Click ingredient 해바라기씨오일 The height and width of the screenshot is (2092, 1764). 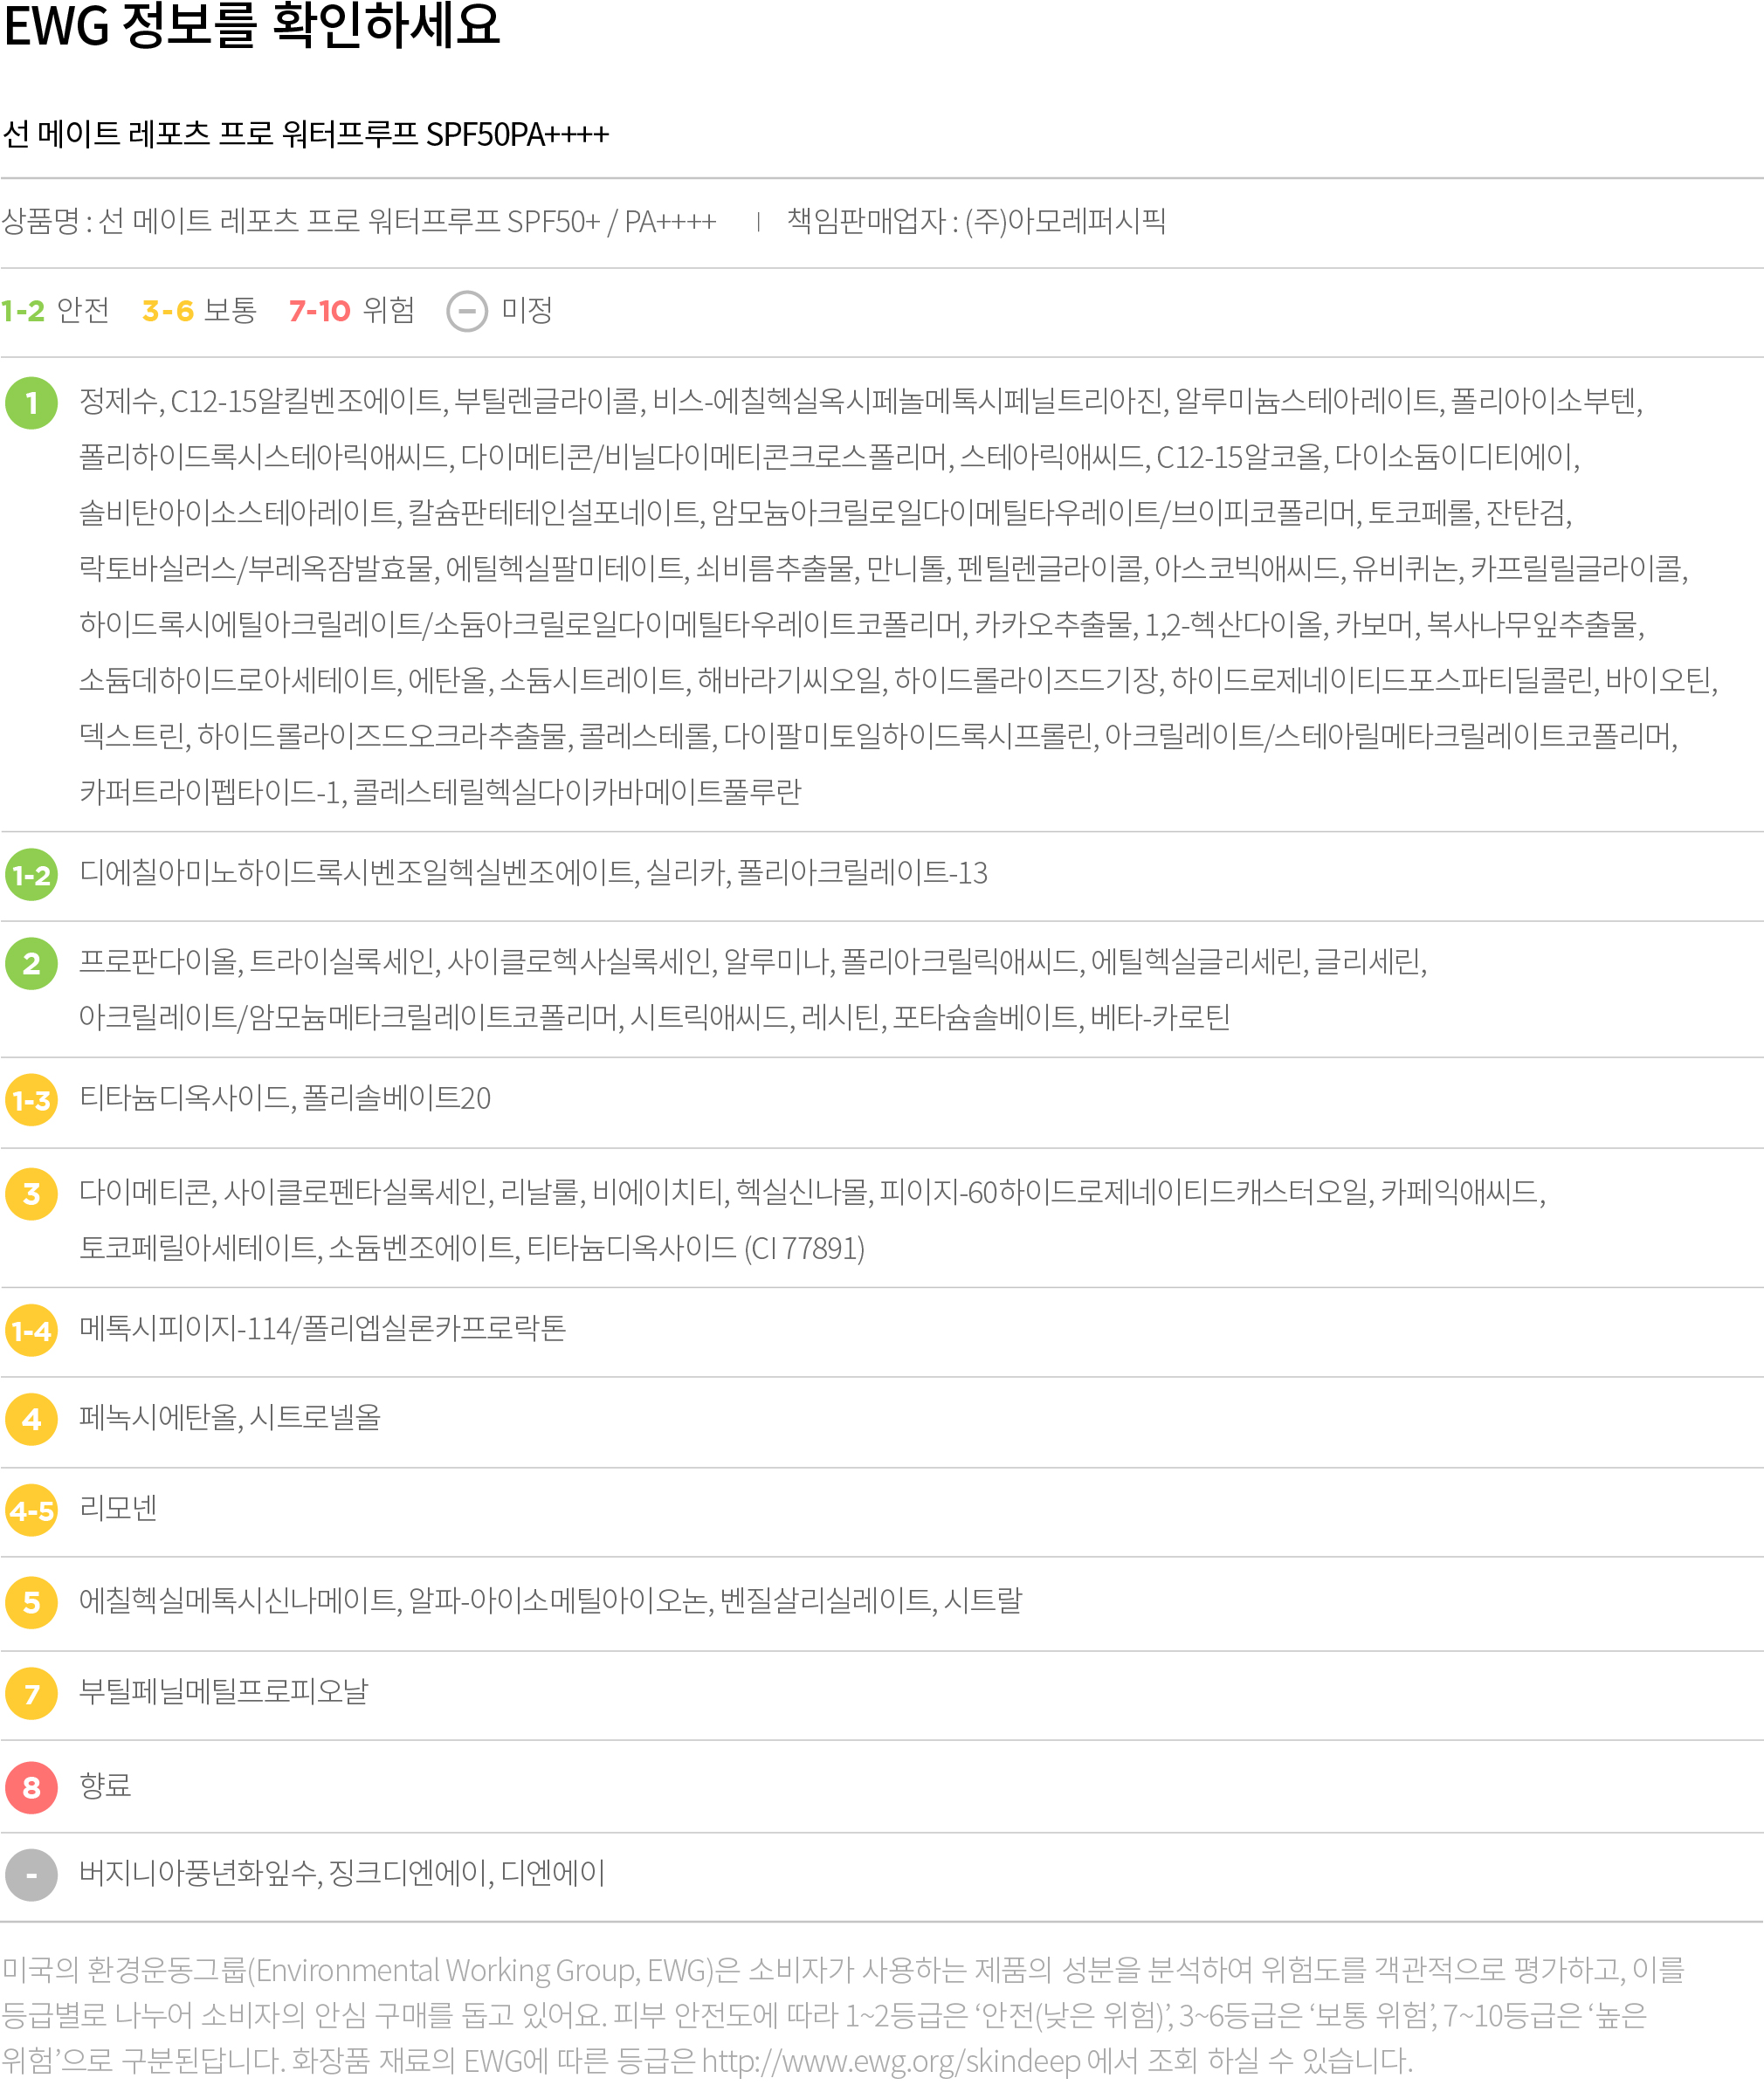(x=789, y=682)
